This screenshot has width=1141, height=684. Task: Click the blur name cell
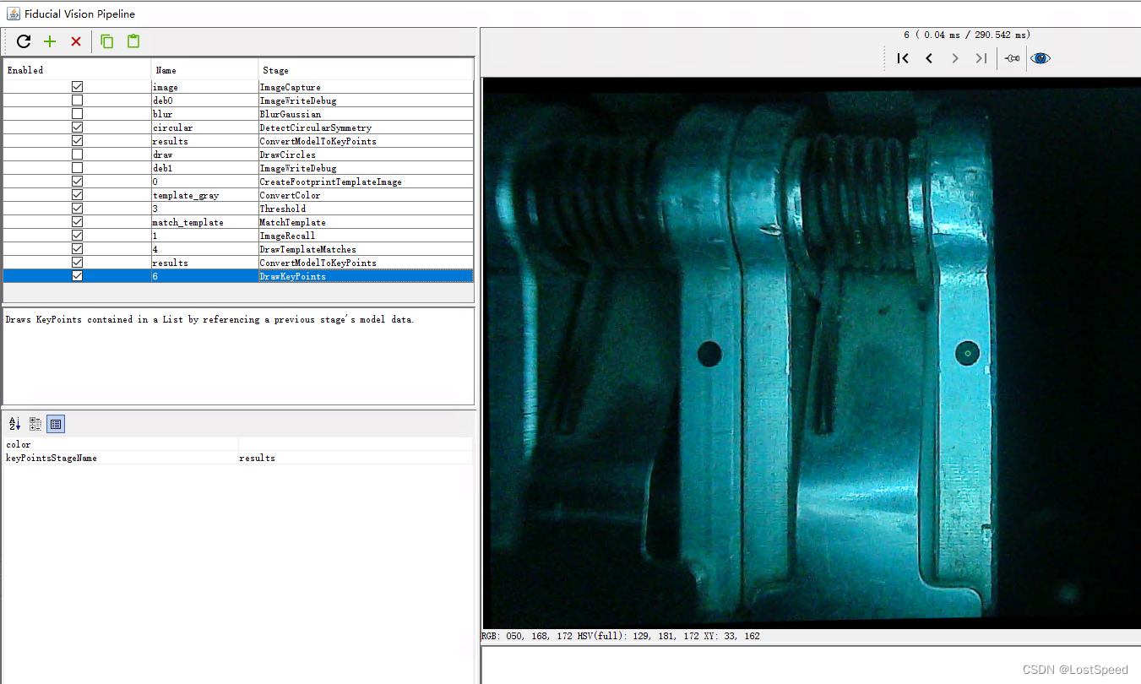205,114
